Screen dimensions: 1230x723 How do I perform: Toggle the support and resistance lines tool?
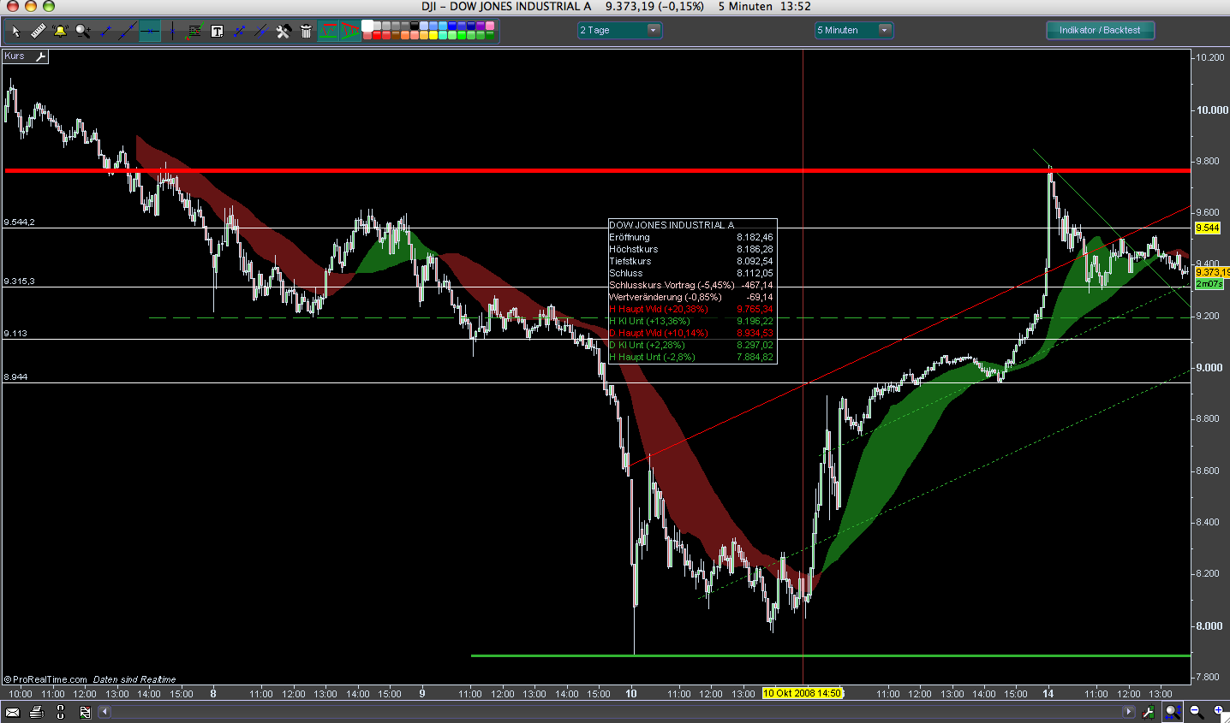pyautogui.click(x=328, y=32)
